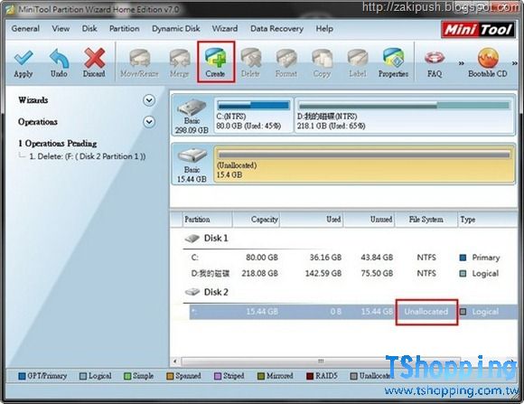Sort by Used column header

click(x=312, y=220)
